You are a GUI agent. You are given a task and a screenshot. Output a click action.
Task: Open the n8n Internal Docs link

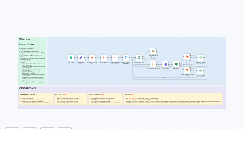[x=102, y=94]
